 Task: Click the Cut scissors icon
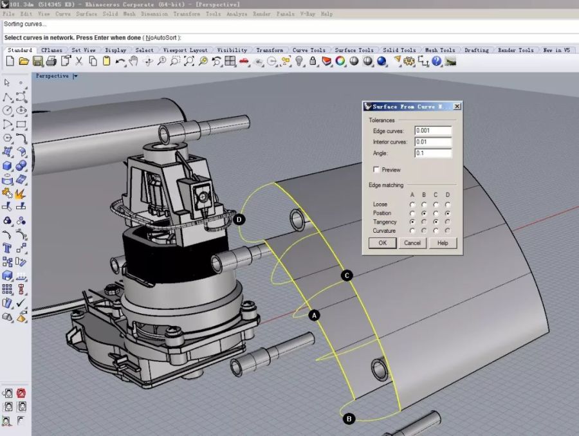click(x=79, y=62)
